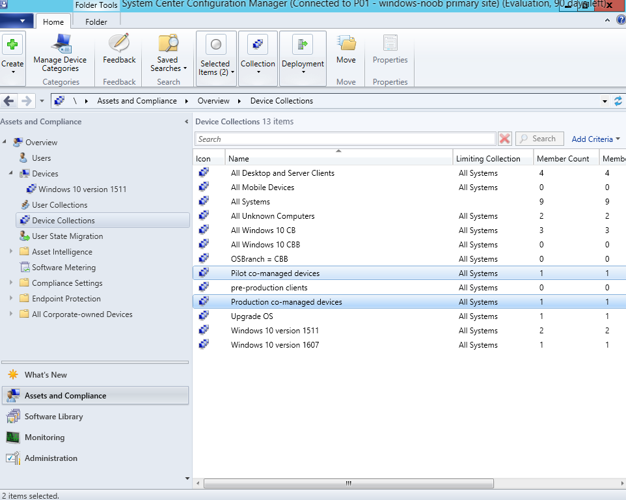626x500 pixels.
Task: Click the All Windows 10 CB icon
Action: point(204,230)
